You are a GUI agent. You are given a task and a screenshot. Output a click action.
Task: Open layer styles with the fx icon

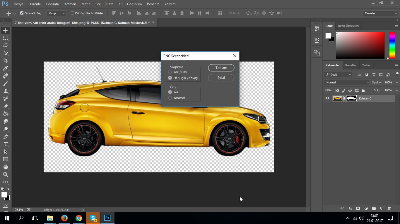350,209
